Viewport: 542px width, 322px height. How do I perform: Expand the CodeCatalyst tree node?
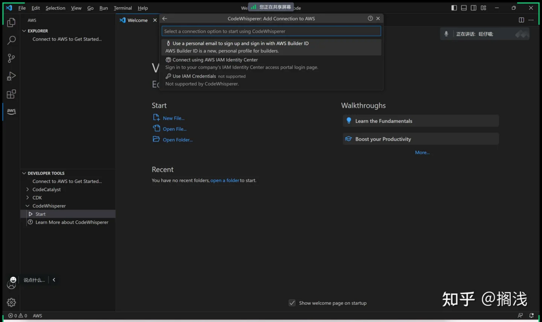point(27,189)
